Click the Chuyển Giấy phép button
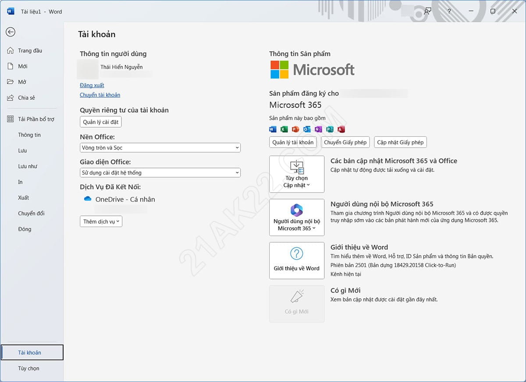The image size is (526, 382). click(345, 142)
